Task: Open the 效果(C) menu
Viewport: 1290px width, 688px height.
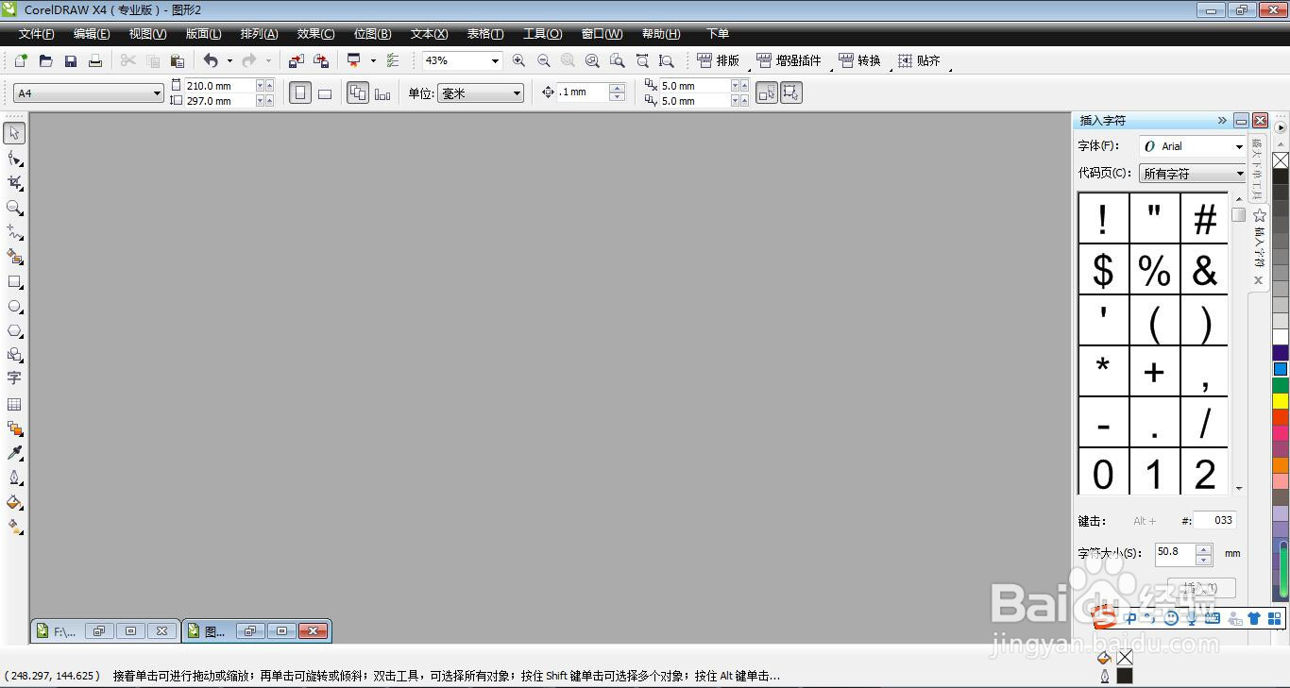Action: (x=315, y=34)
